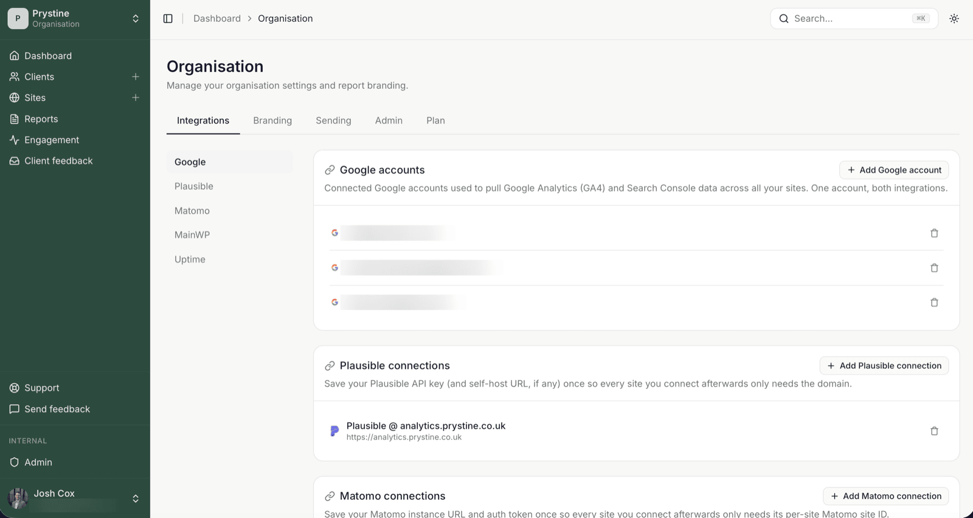Select the Integrations tab
The height and width of the screenshot is (518, 973).
(x=203, y=121)
